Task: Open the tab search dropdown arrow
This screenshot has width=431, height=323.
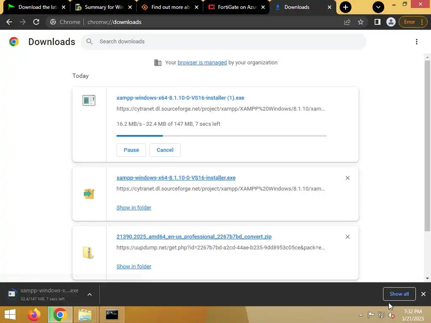Action: pos(378,7)
